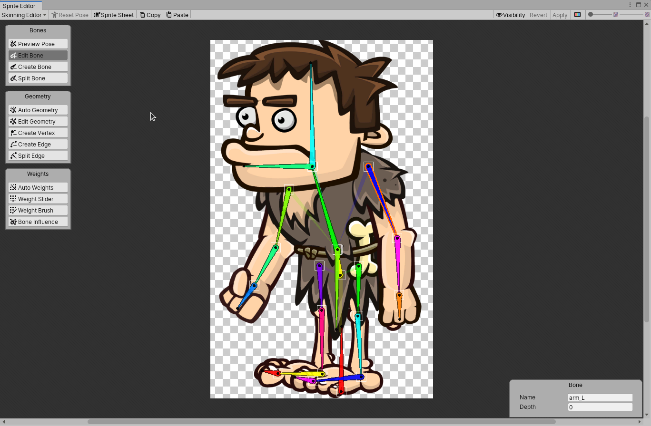The height and width of the screenshot is (426, 651).
Task: Activate the Weight Brush tool
Action: pos(38,210)
